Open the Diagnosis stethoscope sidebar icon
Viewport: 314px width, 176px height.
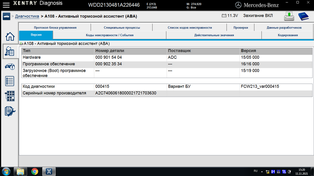10,51
